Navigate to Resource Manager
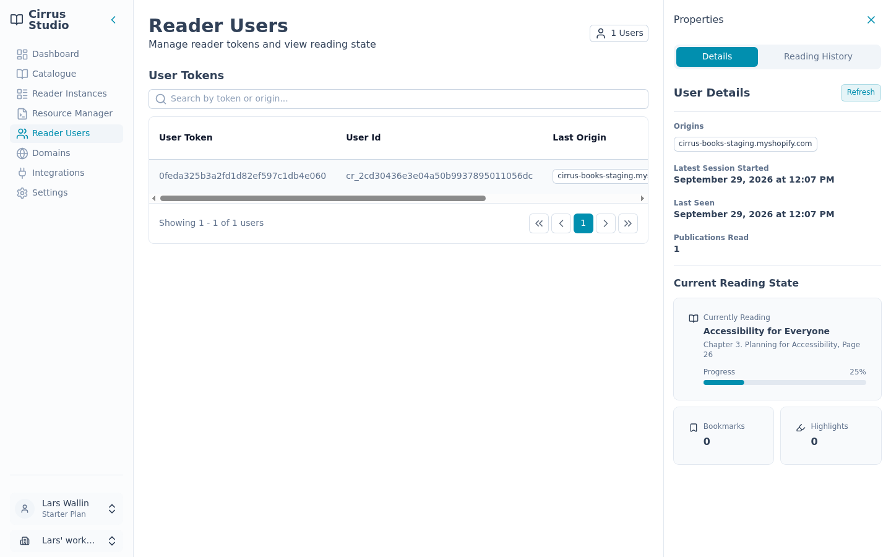 [x=66, y=113]
